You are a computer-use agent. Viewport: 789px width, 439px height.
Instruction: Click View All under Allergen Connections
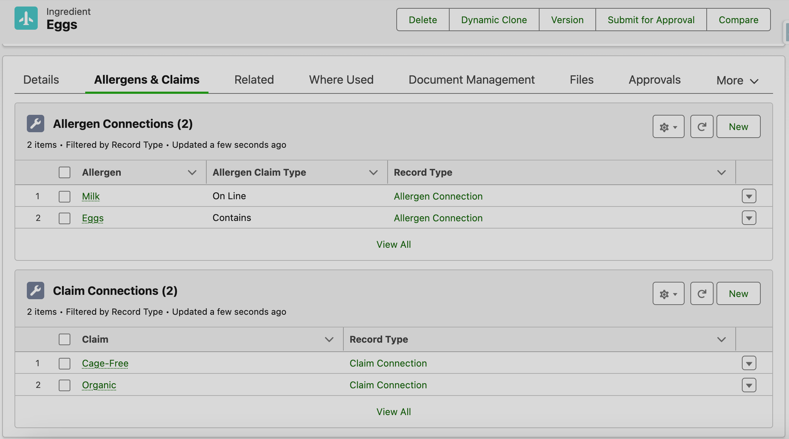click(393, 244)
